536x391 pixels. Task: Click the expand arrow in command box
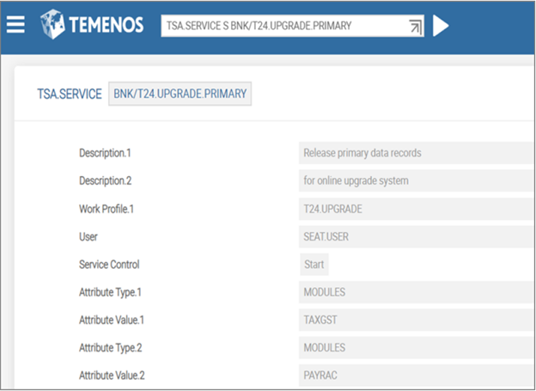pos(415,27)
